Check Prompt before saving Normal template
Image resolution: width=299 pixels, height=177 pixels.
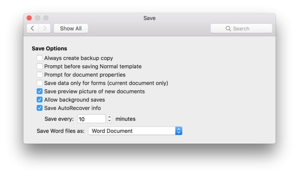40,67
